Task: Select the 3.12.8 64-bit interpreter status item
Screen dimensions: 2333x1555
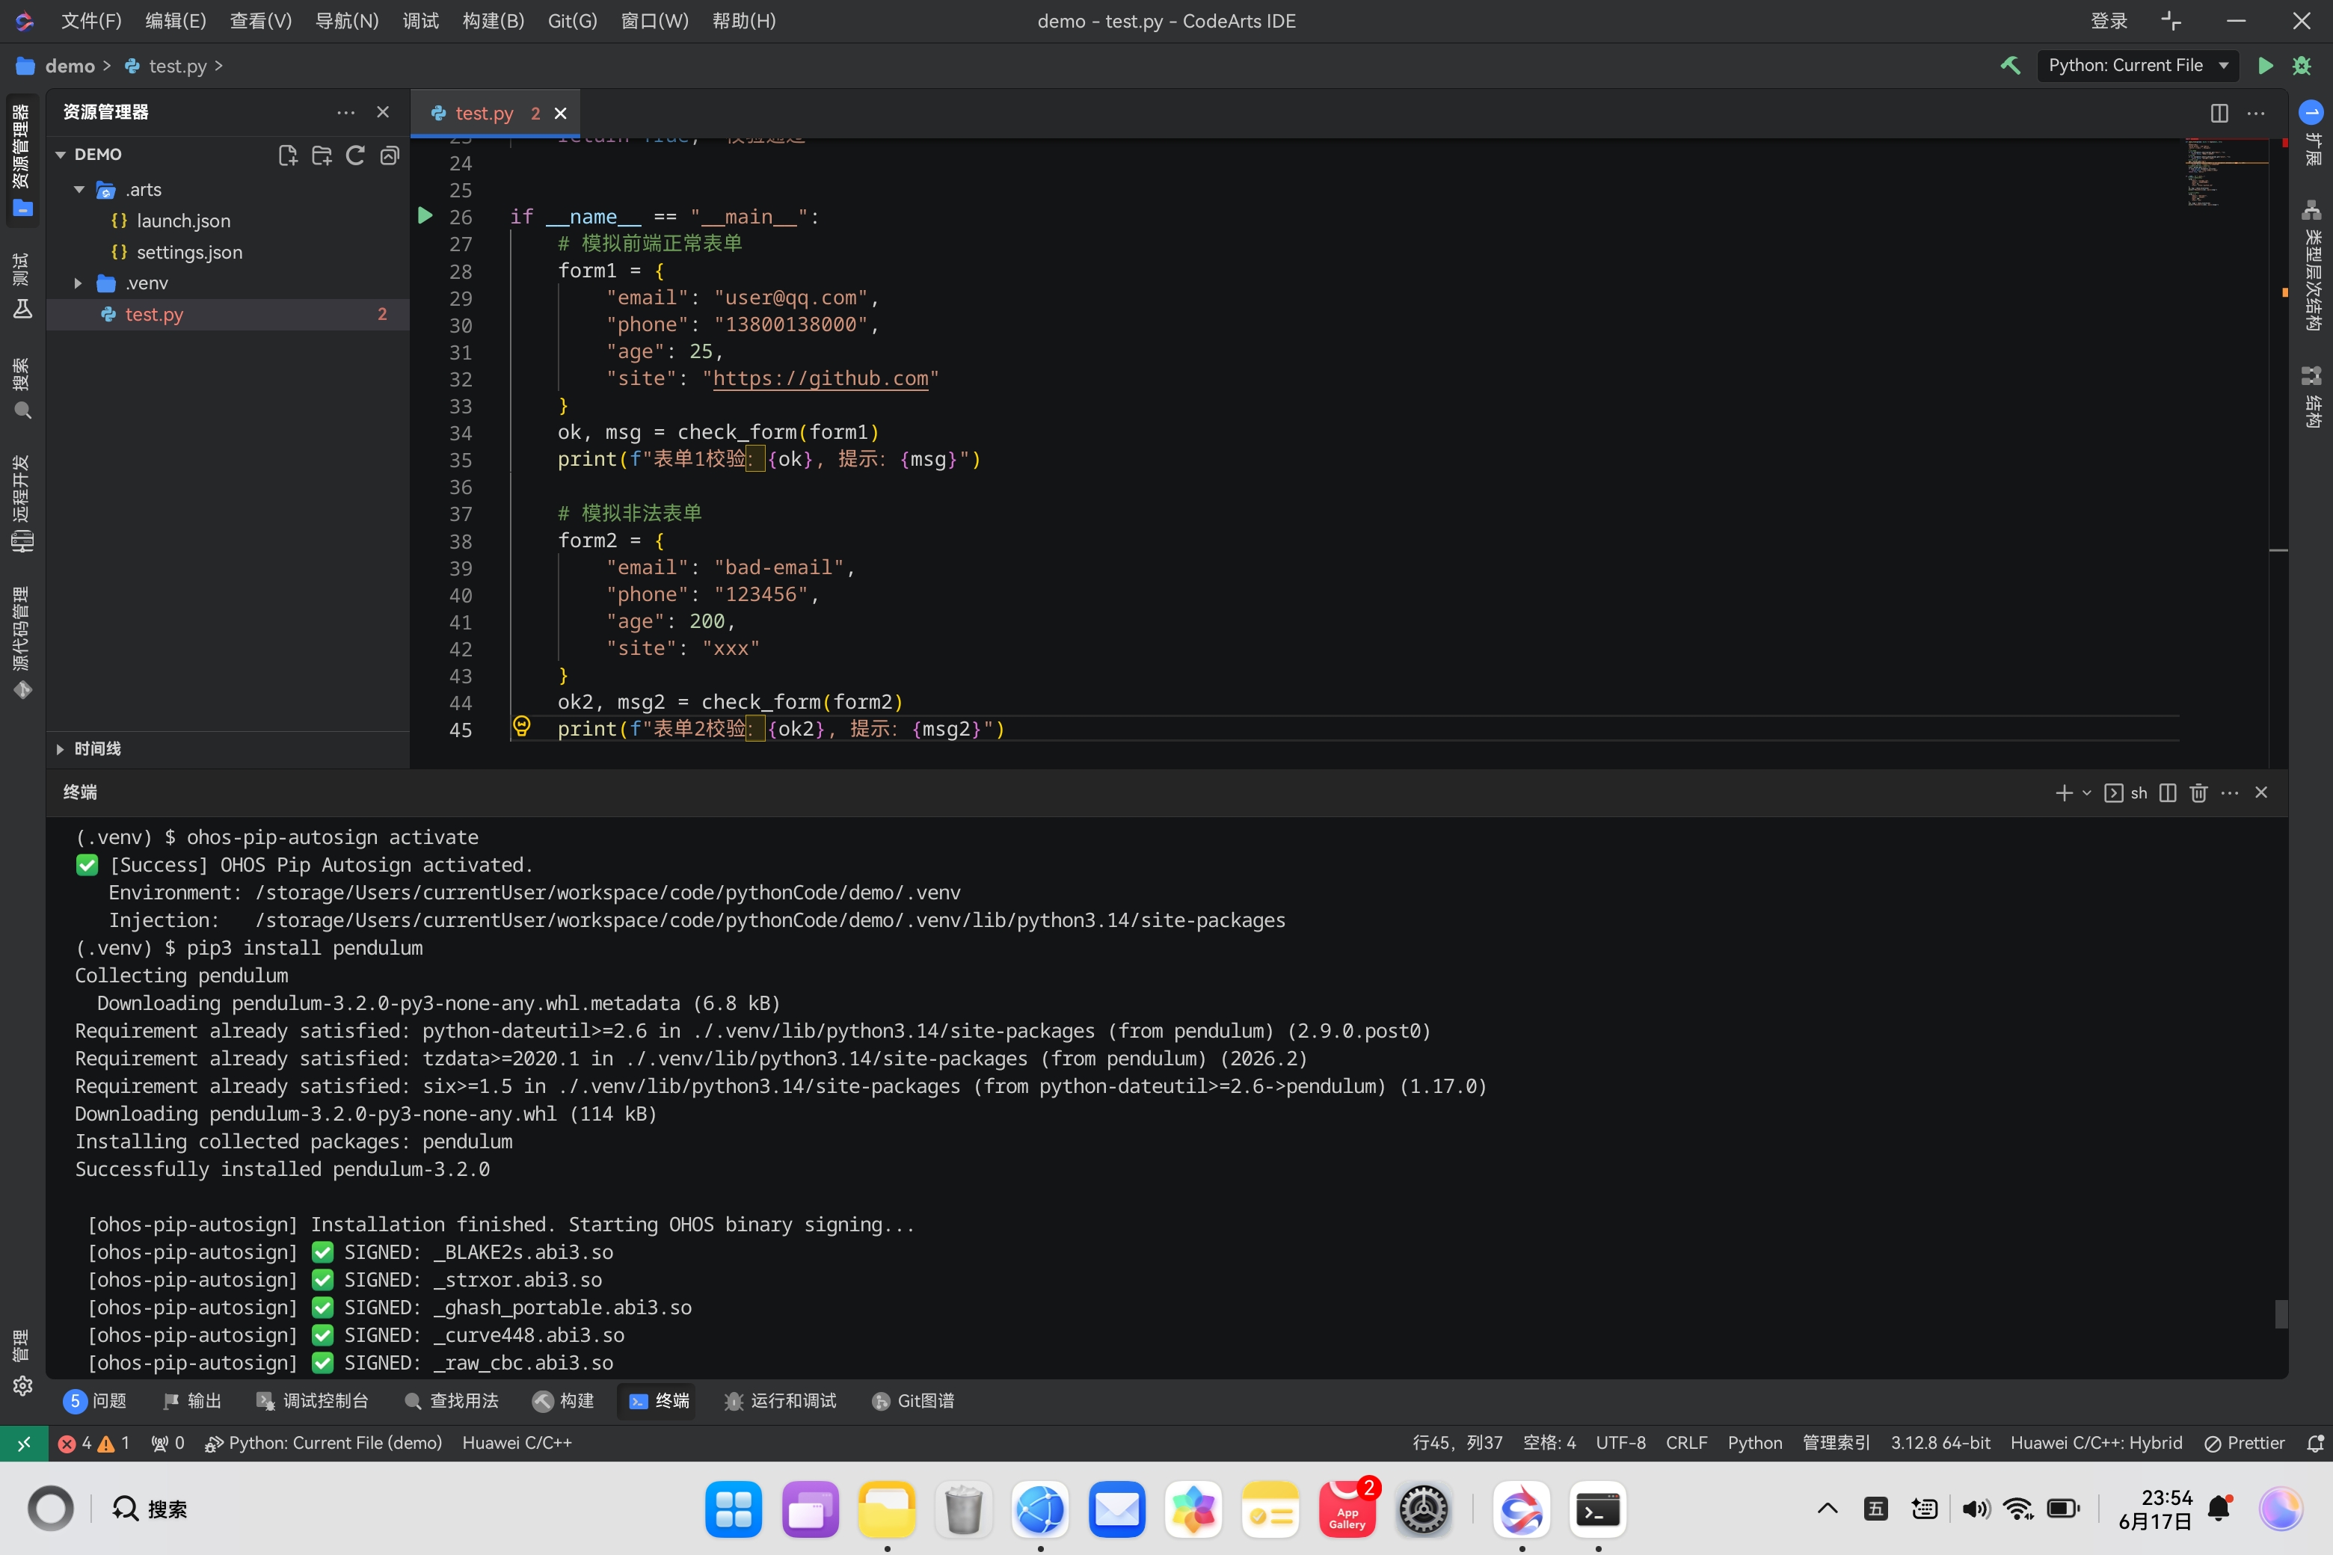Action: click(1940, 1443)
